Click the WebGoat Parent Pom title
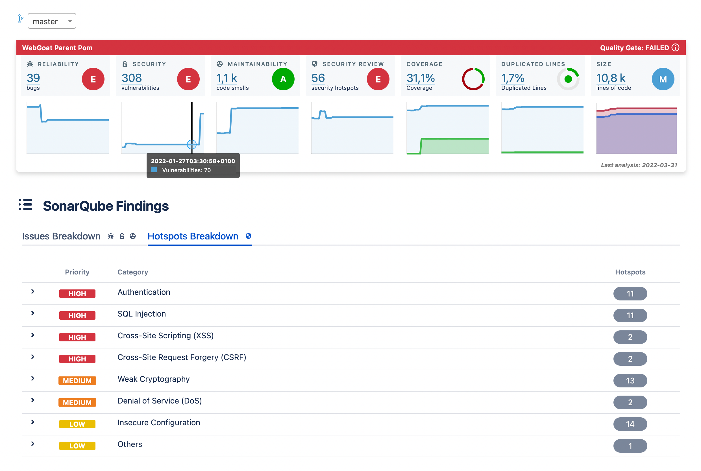The height and width of the screenshot is (471, 701). click(x=57, y=48)
